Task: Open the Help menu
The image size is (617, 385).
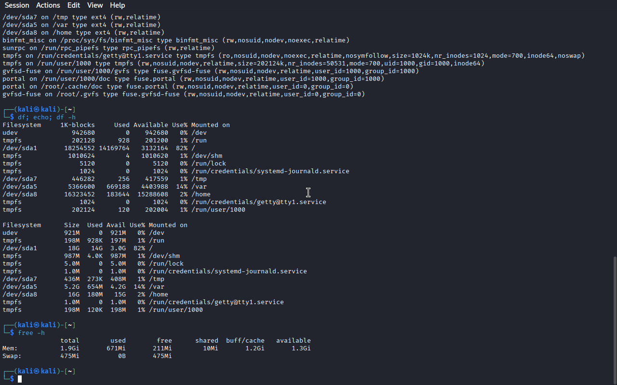Action: (x=117, y=5)
